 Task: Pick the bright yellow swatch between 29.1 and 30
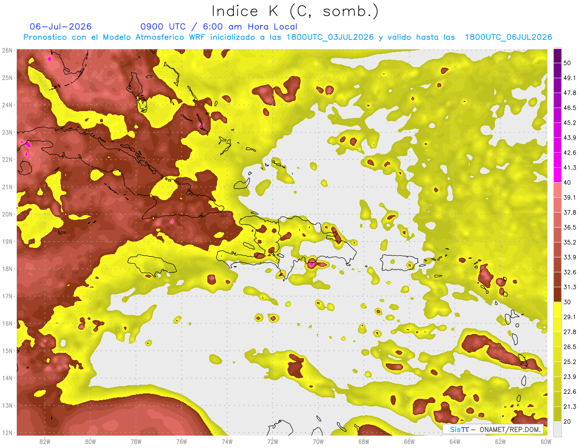557,309
